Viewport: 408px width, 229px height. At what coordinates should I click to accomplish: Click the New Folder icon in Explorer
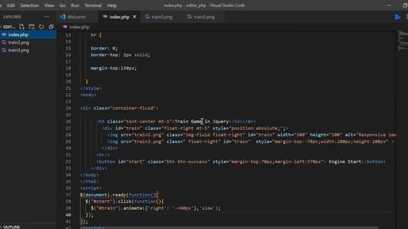(x=31, y=27)
